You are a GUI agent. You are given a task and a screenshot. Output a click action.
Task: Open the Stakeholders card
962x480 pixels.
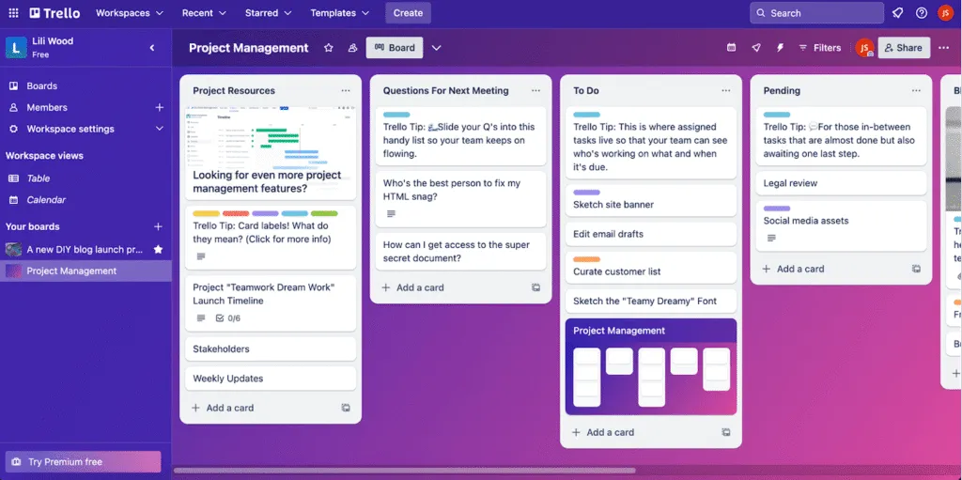(x=271, y=348)
